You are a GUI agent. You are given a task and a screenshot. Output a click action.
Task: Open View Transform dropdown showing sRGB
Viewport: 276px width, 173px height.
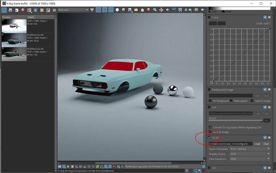coord(250,159)
